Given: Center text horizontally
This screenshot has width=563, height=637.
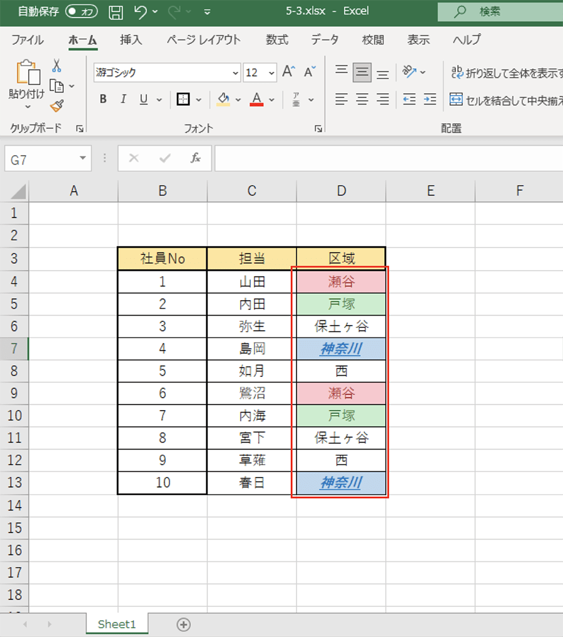Looking at the screenshot, I should coord(362,99).
